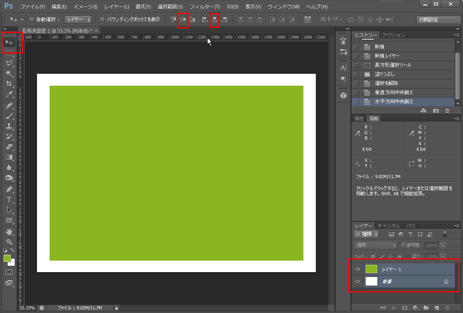The height and width of the screenshot is (313, 463).
Task: Select 長方形選択ツール history state
Action: coord(393,65)
